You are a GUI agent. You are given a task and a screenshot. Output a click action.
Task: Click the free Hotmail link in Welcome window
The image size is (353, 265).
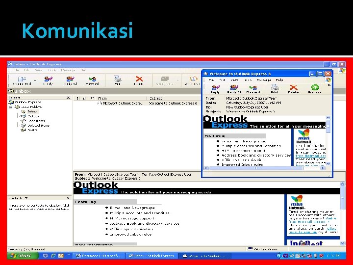coord(310,156)
